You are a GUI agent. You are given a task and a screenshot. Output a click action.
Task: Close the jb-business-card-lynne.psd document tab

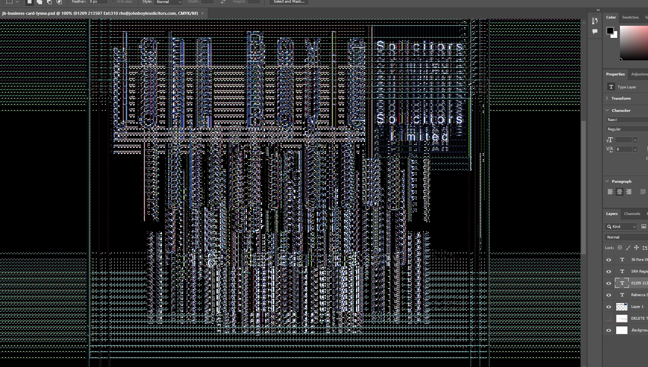[x=202, y=13]
